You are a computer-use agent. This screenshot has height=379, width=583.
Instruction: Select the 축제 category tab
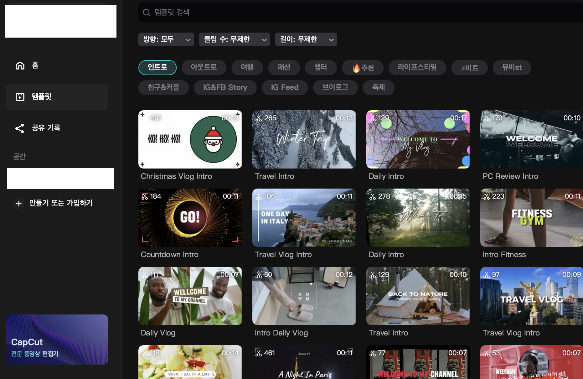[379, 87]
